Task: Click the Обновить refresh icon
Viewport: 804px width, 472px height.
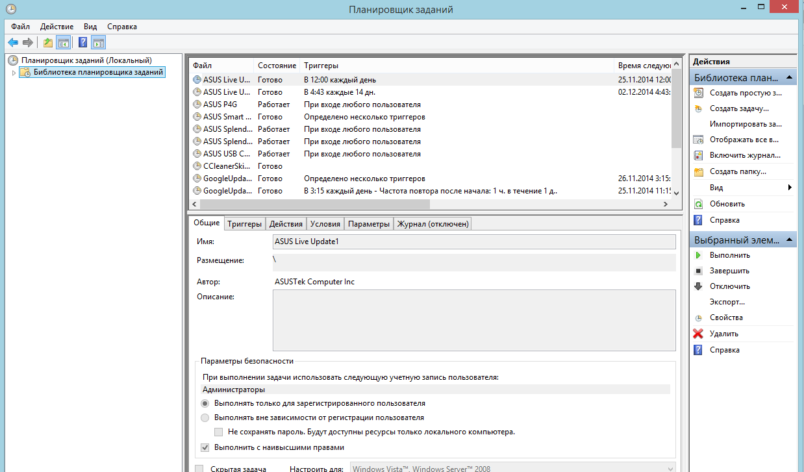Action: point(698,204)
